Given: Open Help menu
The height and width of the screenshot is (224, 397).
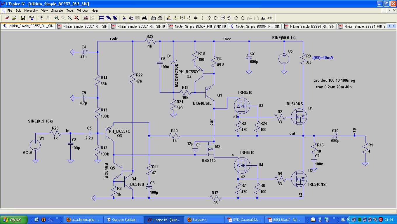Looking at the screenshot, I should tap(95, 10).
